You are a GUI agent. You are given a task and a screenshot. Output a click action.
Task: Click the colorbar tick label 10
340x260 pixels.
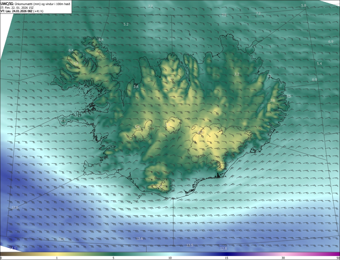[x=170, y=258]
